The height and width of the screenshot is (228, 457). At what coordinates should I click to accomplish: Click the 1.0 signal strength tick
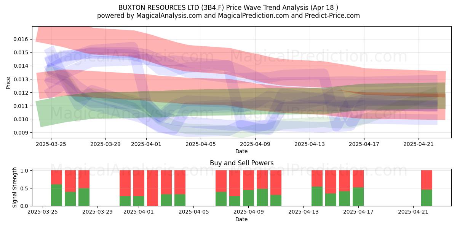(x=25, y=171)
